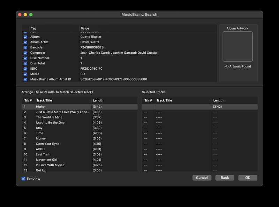Select the Last Train track row

pyautogui.click(x=80, y=154)
